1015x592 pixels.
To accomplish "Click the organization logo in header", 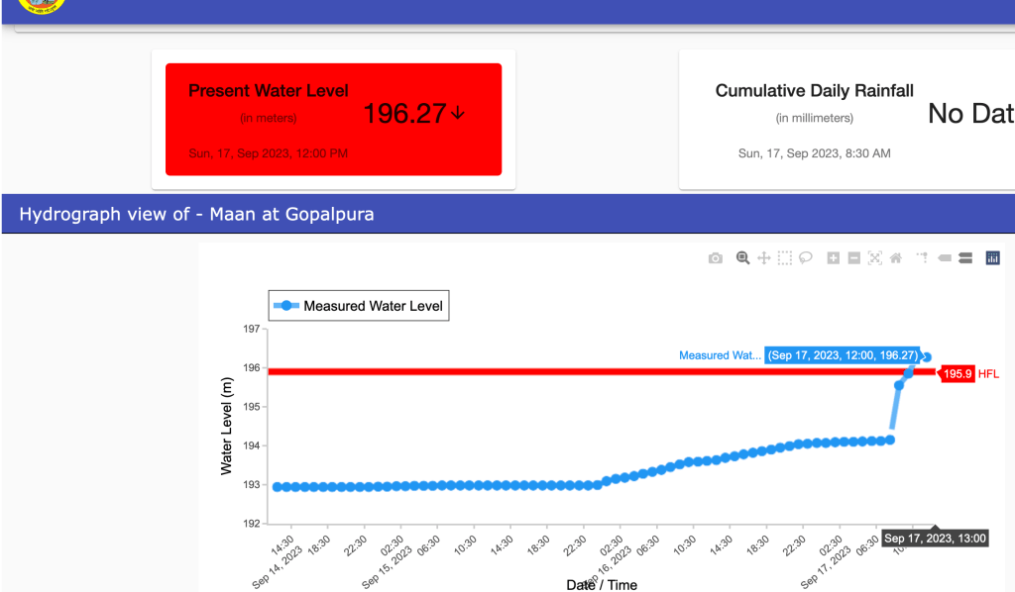I will pyautogui.click(x=42, y=5).
